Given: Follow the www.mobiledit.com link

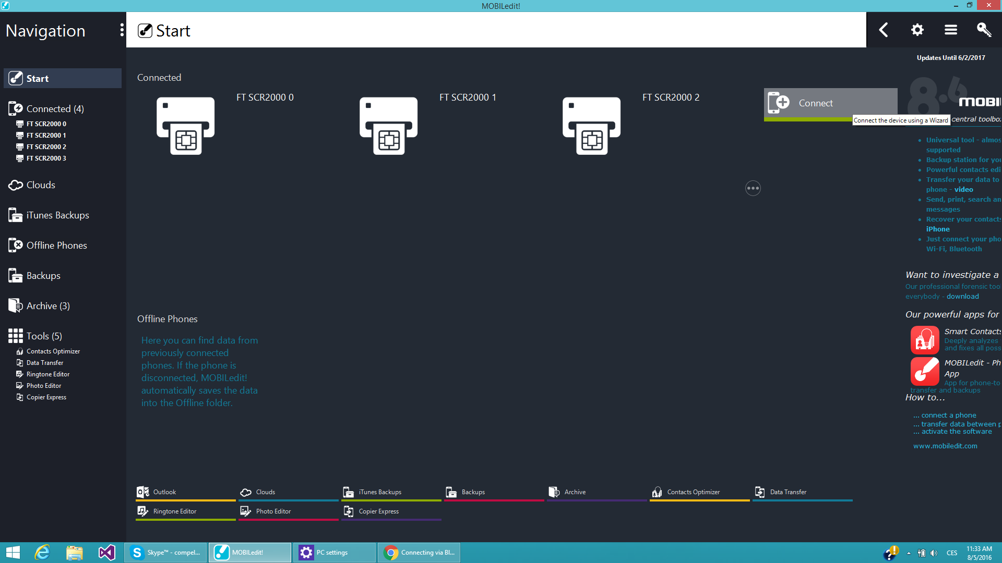Looking at the screenshot, I should point(945,446).
